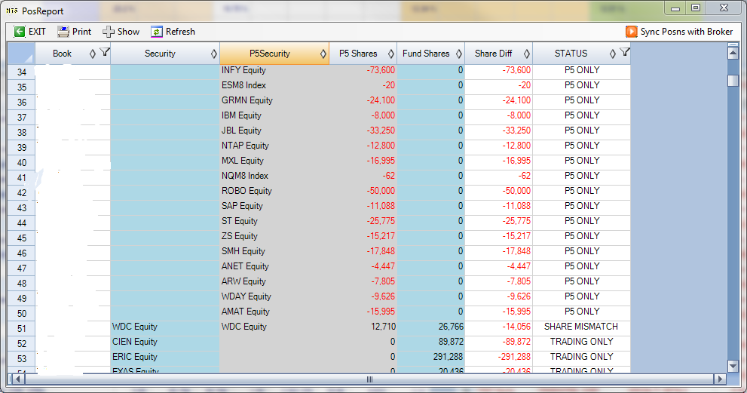
Task: Toggle the P5Security column sort arrows
Action: click(323, 54)
